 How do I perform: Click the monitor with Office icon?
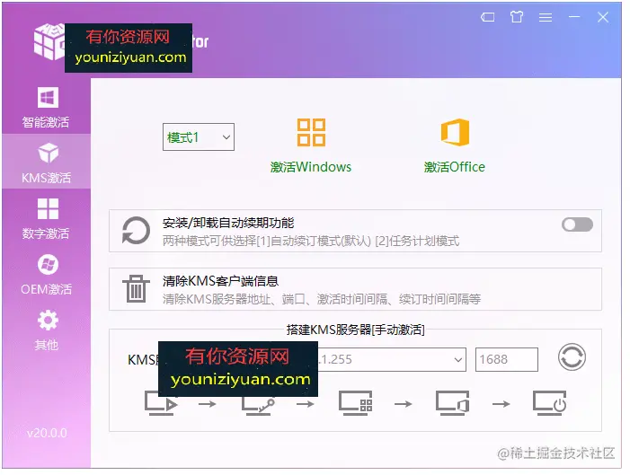pyautogui.click(x=453, y=403)
